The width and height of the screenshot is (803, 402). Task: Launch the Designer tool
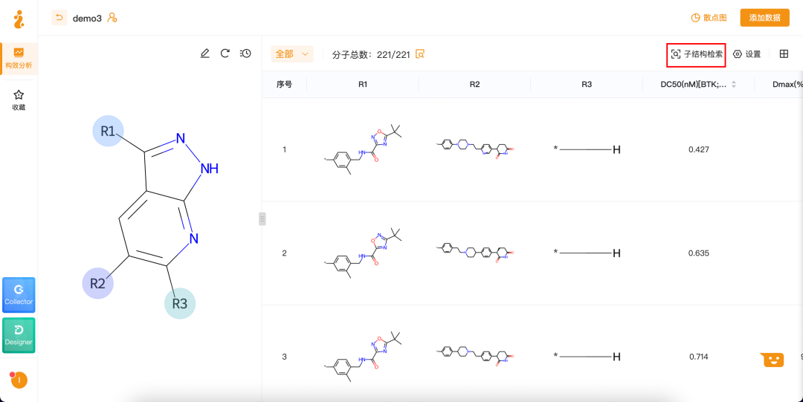coord(19,335)
